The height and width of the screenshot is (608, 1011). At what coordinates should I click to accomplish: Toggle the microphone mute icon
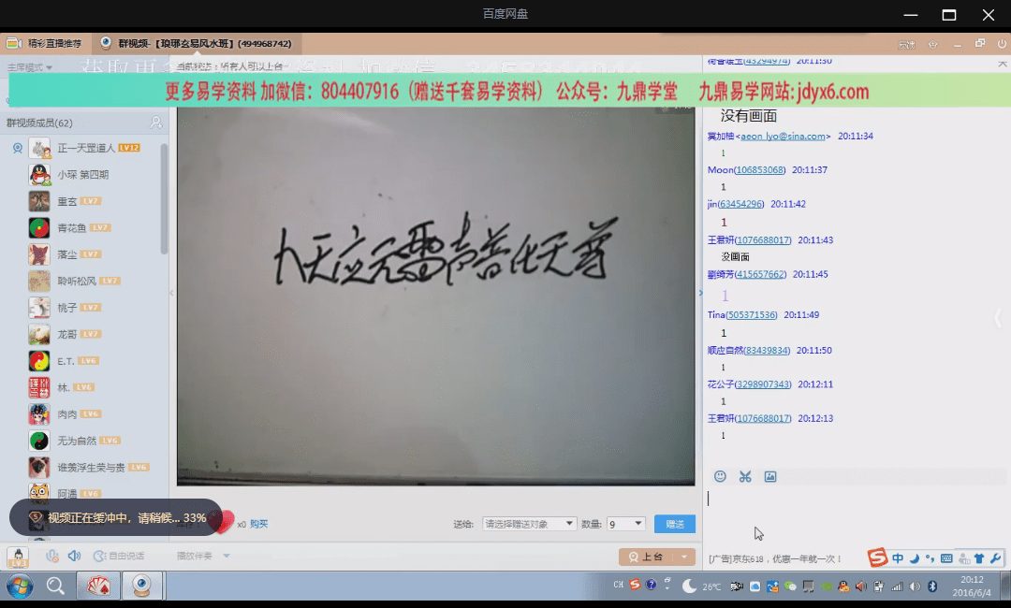pyautogui.click(x=52, y=556)
